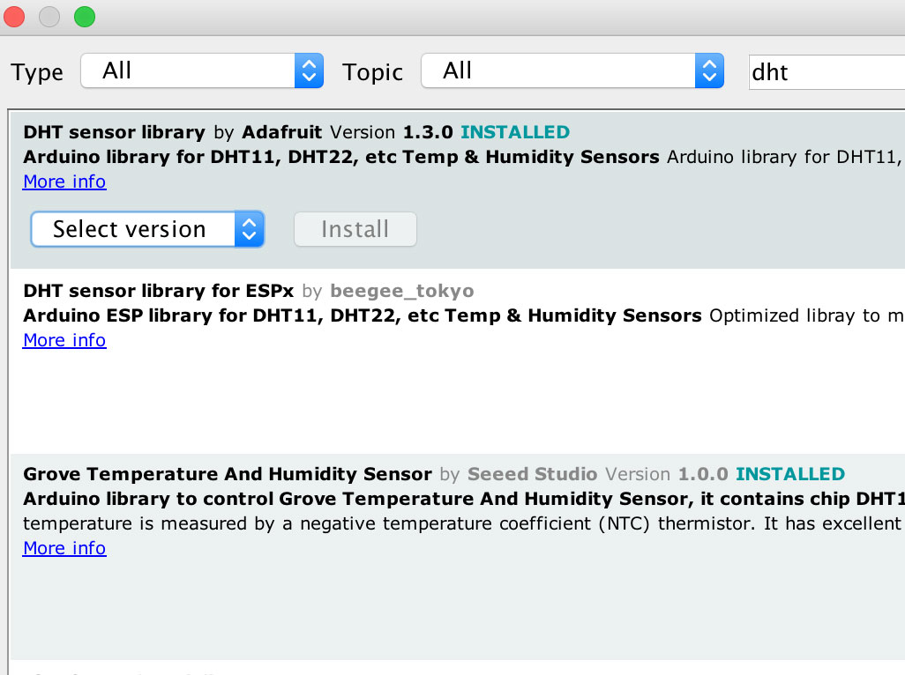
Task: Click the Install button for DHT sensor library
Action: point(355,229)
